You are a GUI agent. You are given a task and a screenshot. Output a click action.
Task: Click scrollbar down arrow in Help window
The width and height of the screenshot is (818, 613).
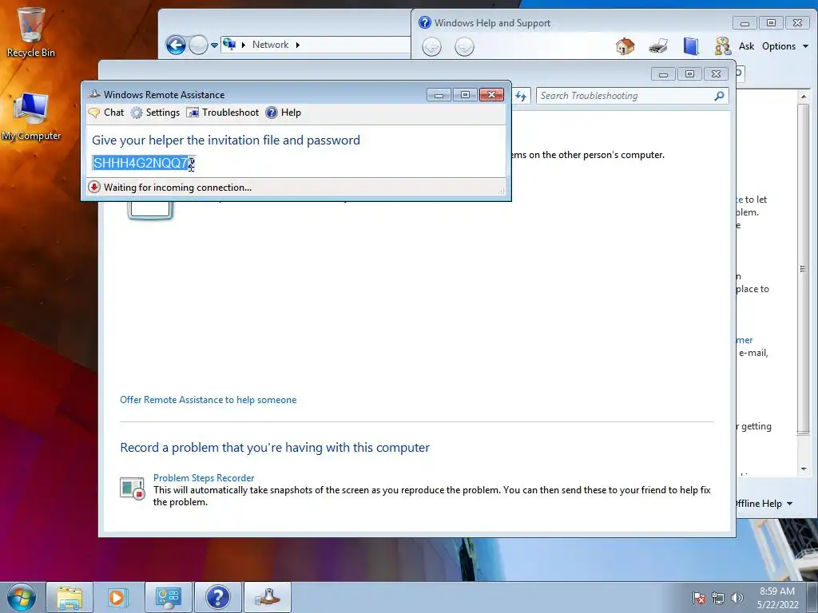(x=804, y=469)
